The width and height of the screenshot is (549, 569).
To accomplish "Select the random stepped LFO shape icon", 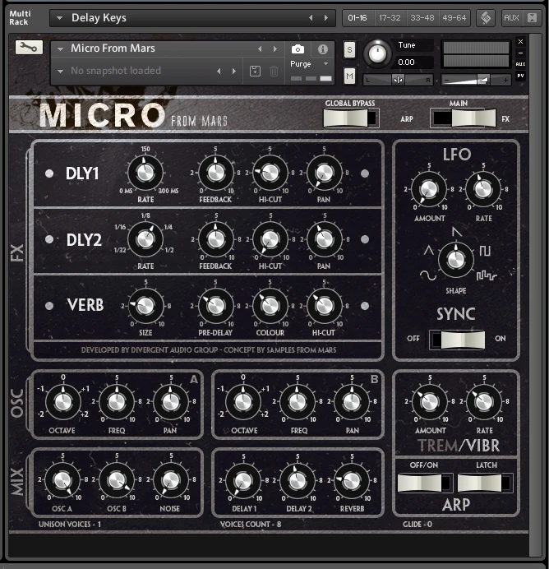I will (487, 276).
